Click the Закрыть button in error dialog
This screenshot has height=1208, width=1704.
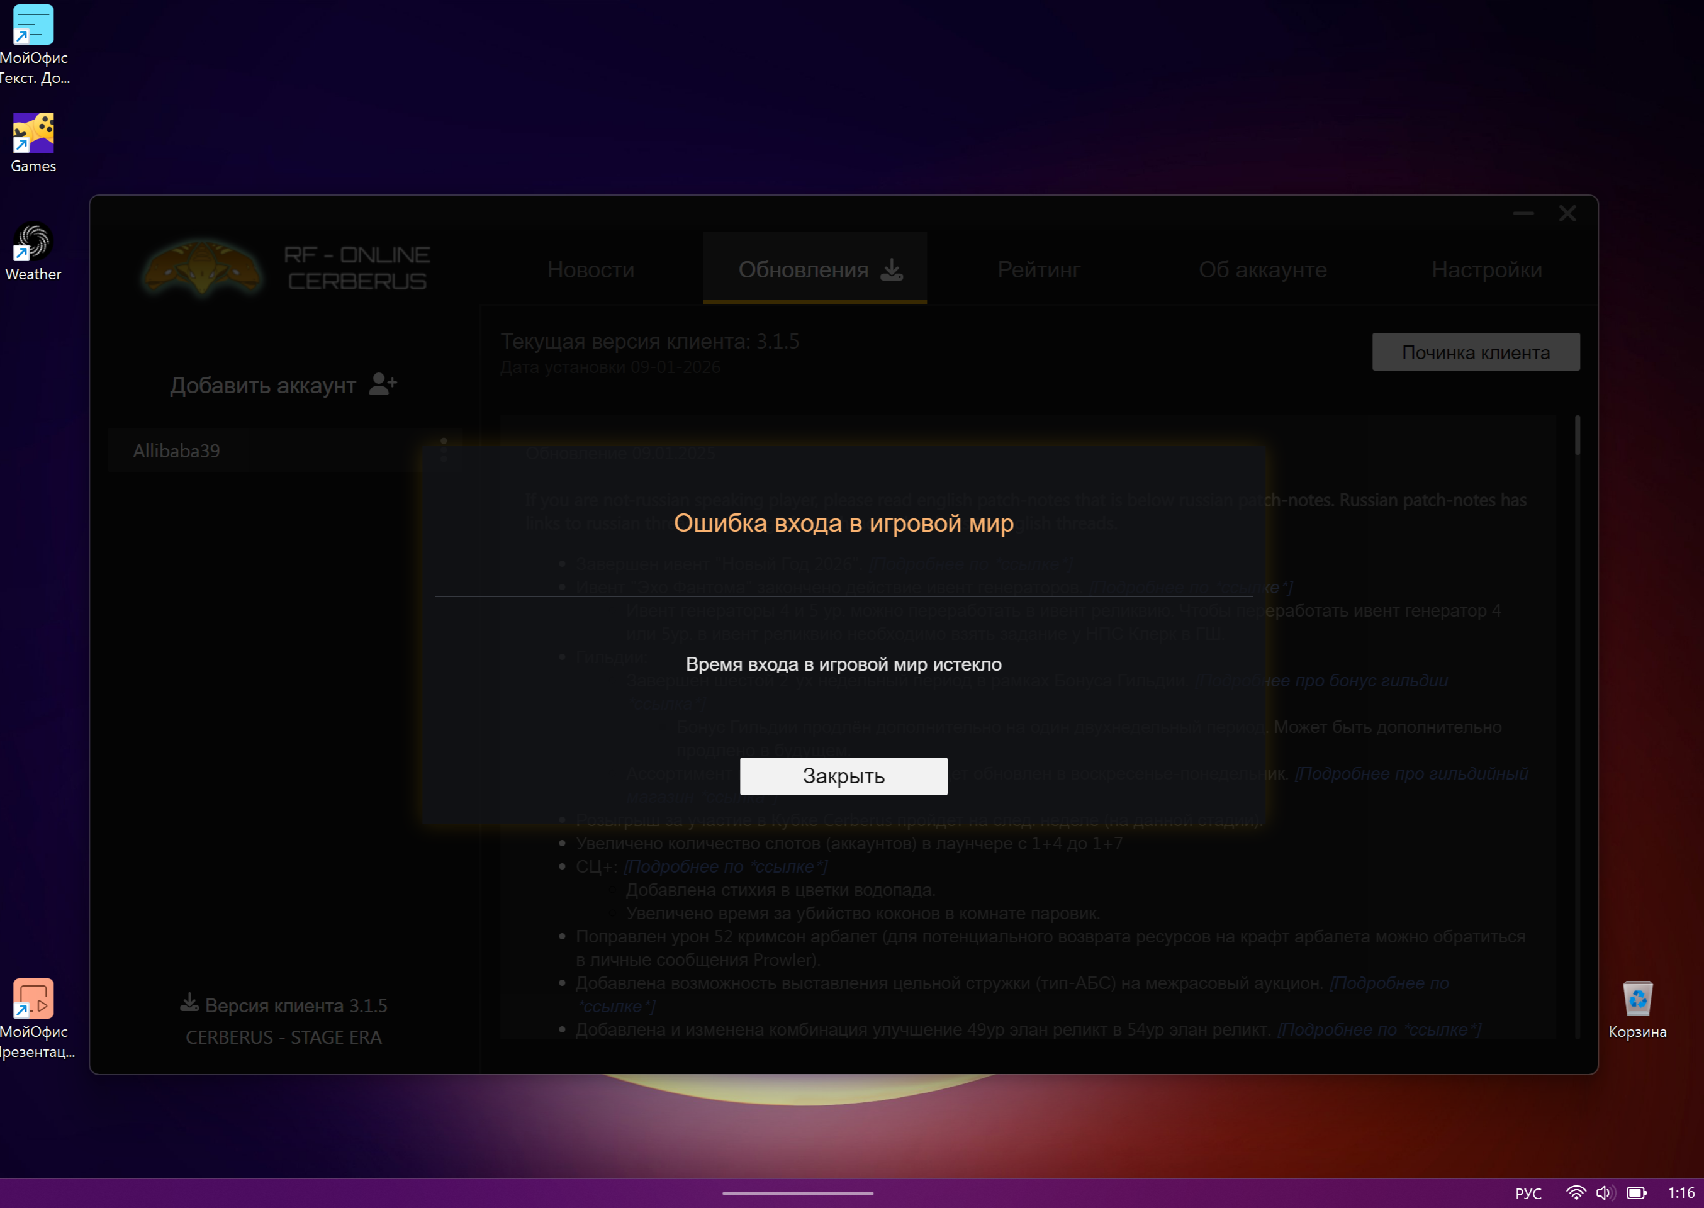(843, 776)
